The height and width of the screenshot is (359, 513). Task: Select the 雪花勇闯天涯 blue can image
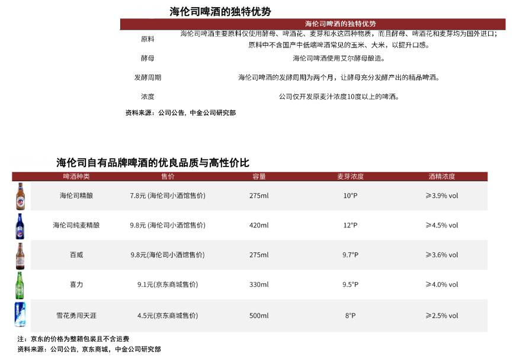tap(20, 315)
